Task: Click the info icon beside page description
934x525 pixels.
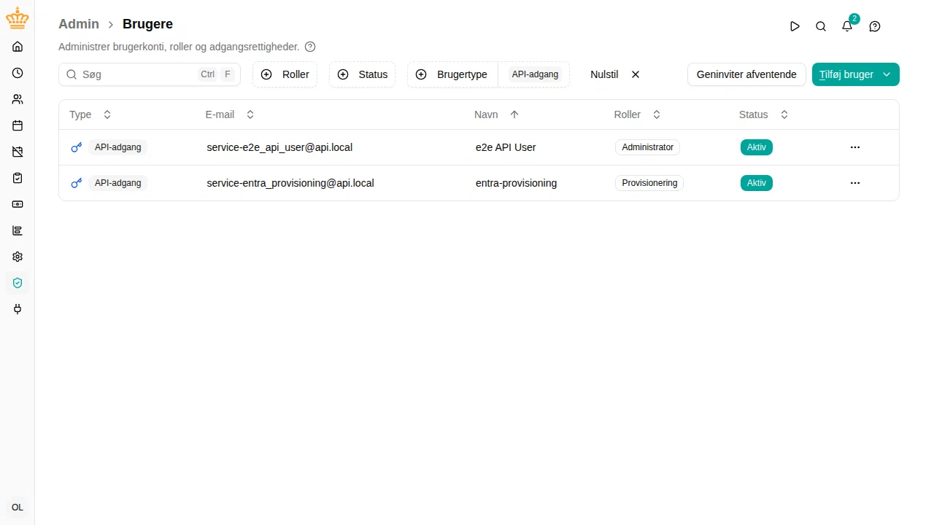Action: [310, 47]
